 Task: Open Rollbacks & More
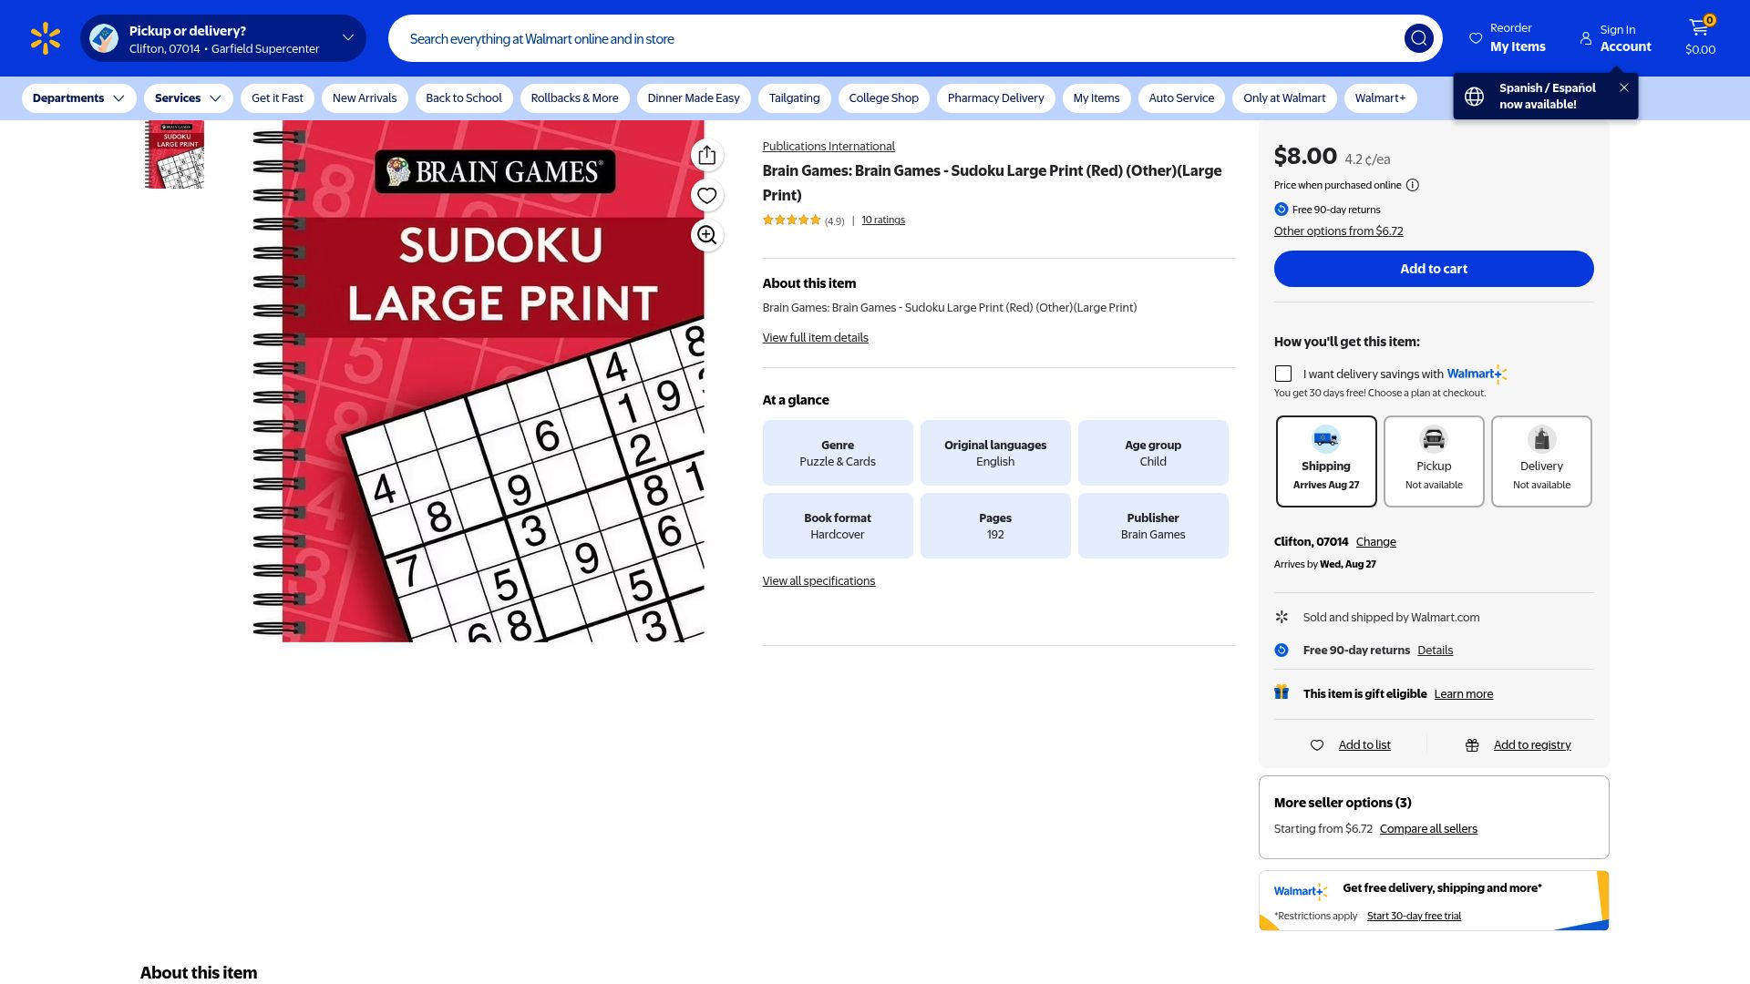574,98
